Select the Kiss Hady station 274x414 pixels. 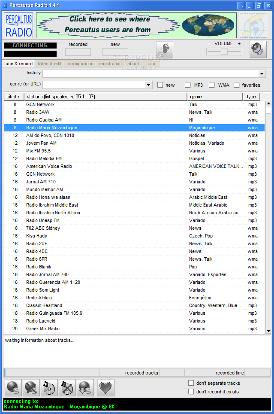pos(134,236)
